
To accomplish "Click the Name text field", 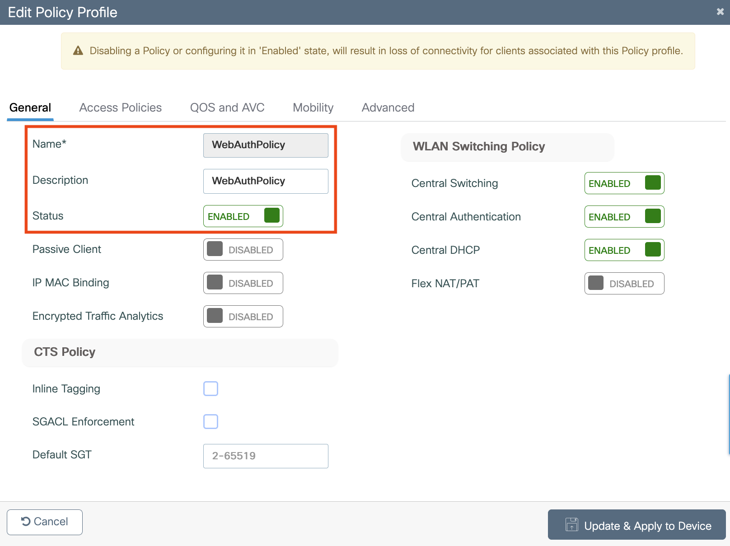I will point(266,145).
